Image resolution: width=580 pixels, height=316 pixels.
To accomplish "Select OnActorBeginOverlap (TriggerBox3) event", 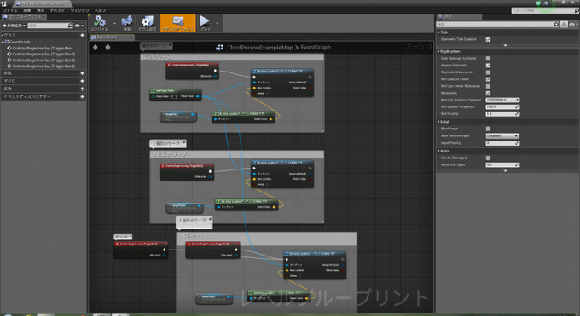I will (x=43, y=60).
